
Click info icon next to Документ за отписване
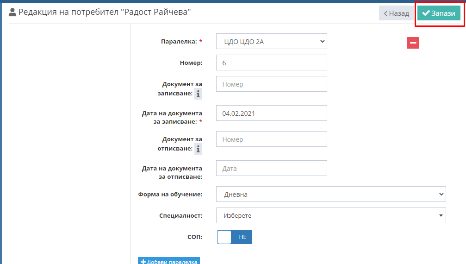click(198, 149)
